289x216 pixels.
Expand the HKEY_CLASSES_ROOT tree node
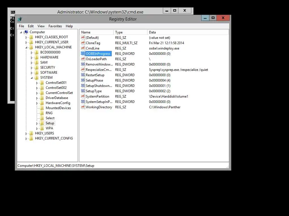click(26, 37)
